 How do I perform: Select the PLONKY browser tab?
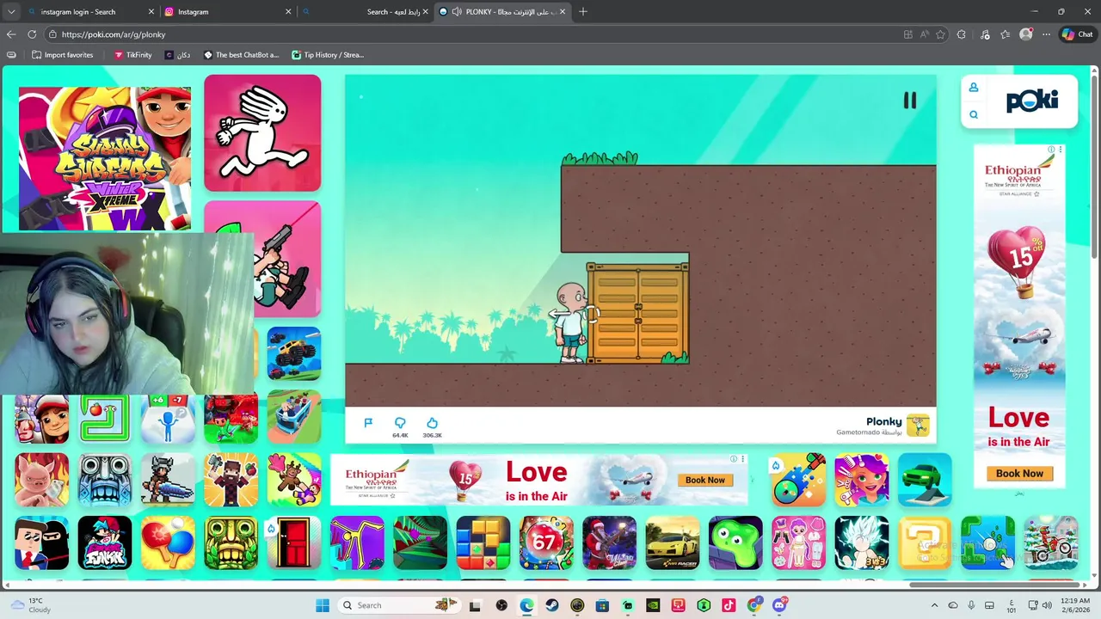click(x=503, y=12)
